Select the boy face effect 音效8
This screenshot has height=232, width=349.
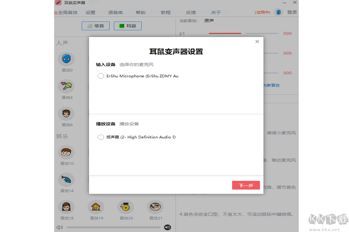pyautogui.click(x=66, y=114)
